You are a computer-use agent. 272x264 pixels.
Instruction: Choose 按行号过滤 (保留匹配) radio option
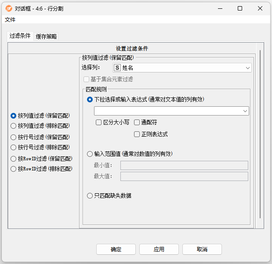point(14,137)
